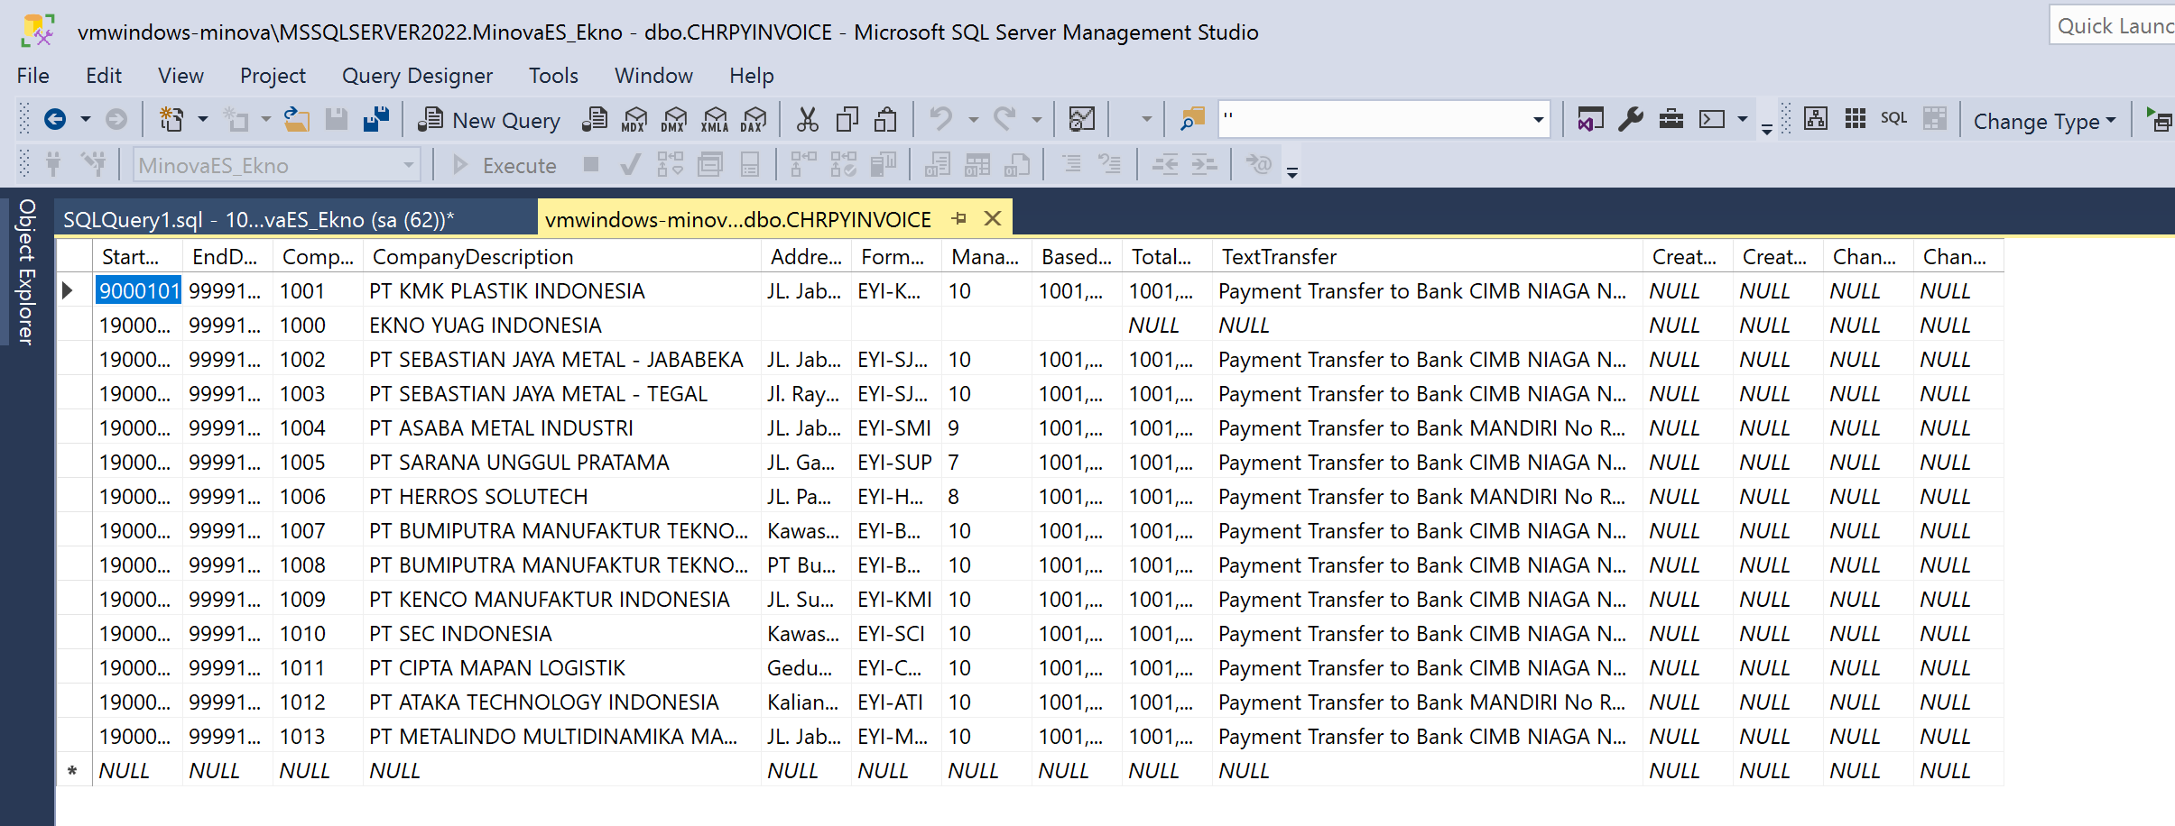Open the Project menu
This screenshot has width=2175, height=826.
click(x=273, y=76)
